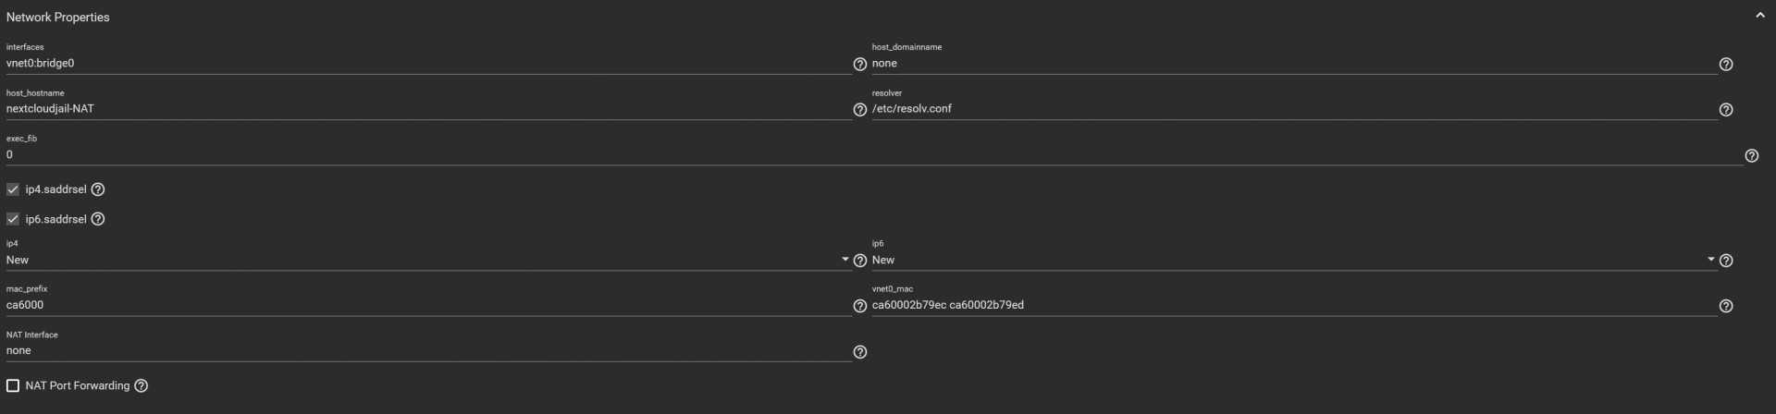Show the ip6.saddrsel help tooltip
The image size is (1776, 414).
98,219
